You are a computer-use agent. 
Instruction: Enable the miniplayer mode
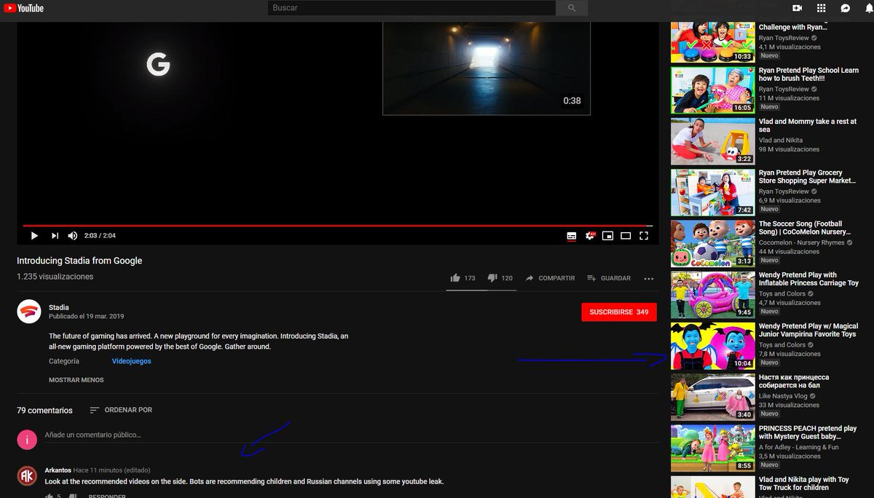tap(607, 236)
